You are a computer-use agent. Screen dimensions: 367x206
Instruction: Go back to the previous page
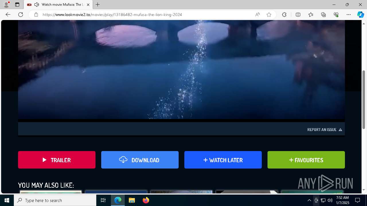point(8,15)
